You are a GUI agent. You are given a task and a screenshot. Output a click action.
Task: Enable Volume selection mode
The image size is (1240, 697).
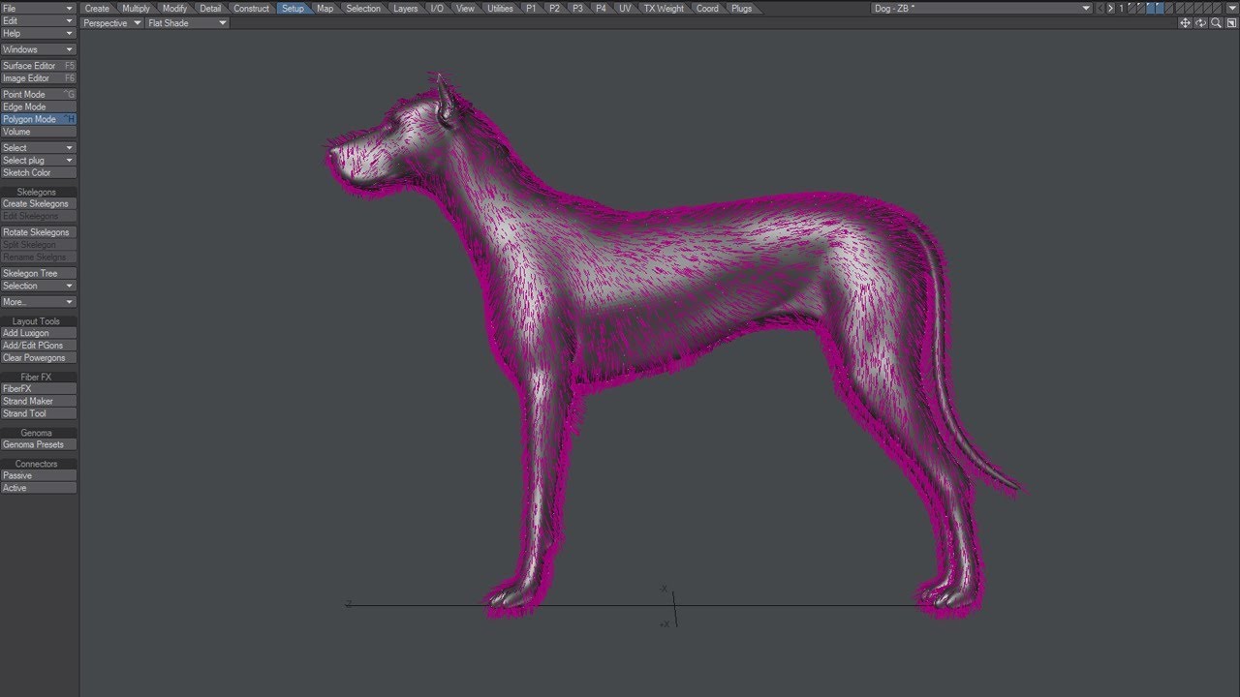(x=39, y=132)
